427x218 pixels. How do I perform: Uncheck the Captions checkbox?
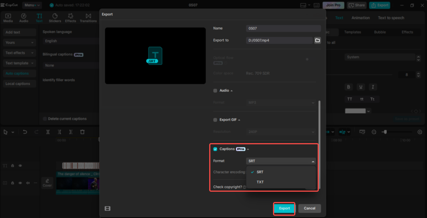(x=215, y=149)
